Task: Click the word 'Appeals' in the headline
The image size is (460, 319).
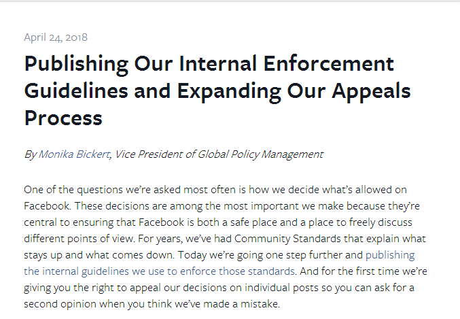Action: (371, 92)
